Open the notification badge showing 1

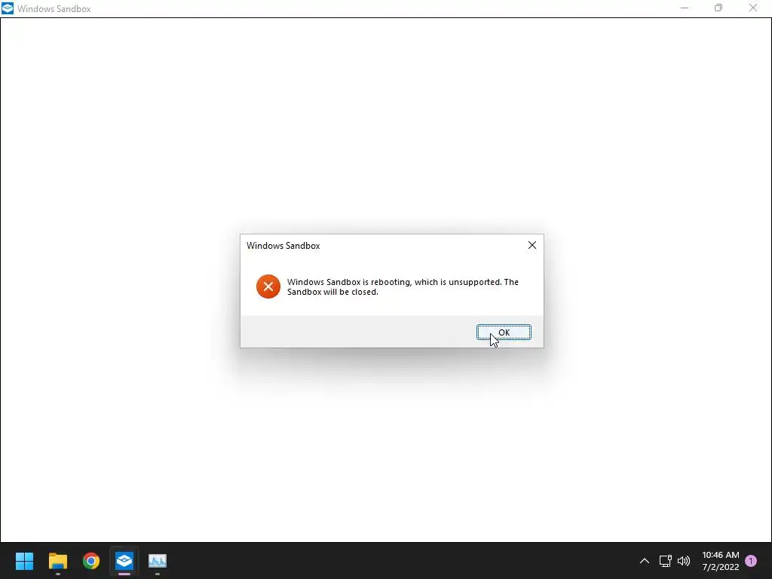(x=751, y=561)
